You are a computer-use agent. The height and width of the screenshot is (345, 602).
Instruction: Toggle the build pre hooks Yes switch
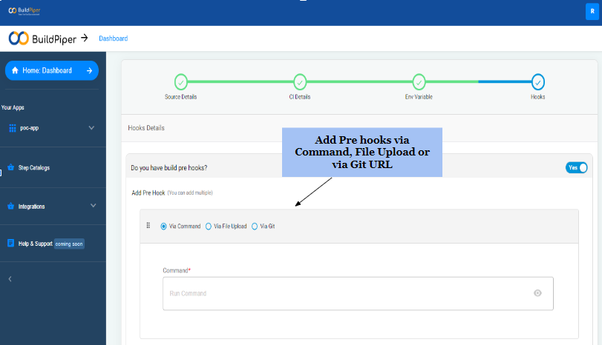[x=576, y=168]
